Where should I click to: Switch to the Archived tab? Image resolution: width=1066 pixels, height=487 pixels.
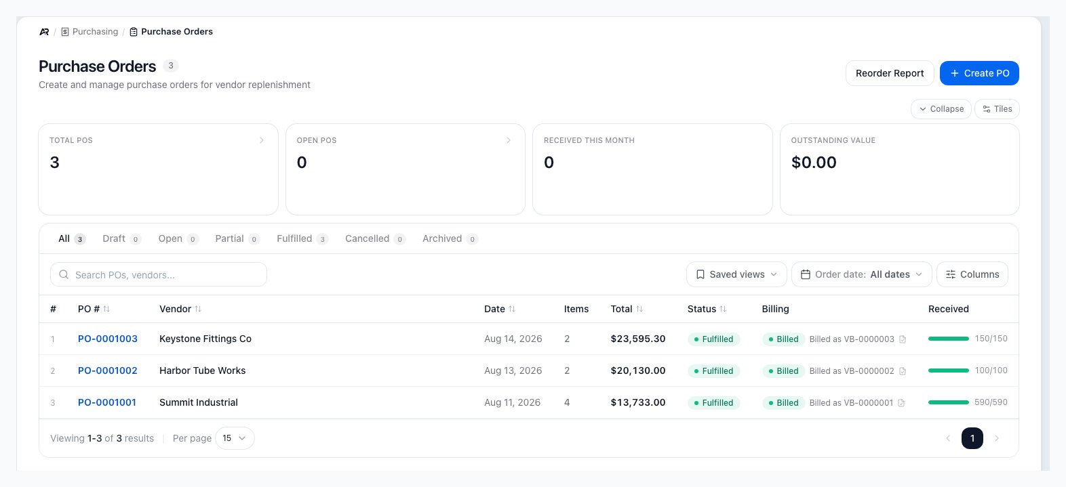(450, 239)
